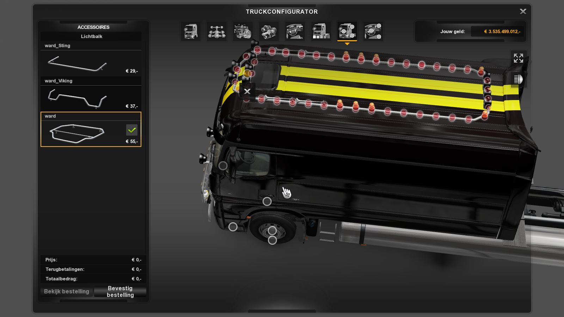Close the roof lightbar slot selection
Screen dimensions: 564x317
pyautogui.click(x=247, y=92)
